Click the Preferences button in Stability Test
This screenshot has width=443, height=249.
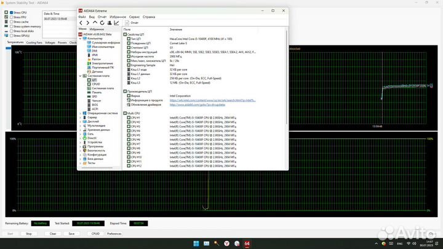pyautogui.click(x=114, y=234)
